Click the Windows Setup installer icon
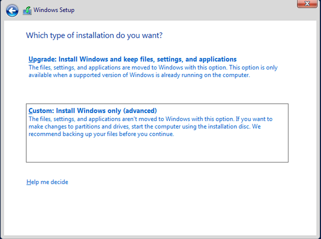The image size is (321, 239). pos(27,10)
